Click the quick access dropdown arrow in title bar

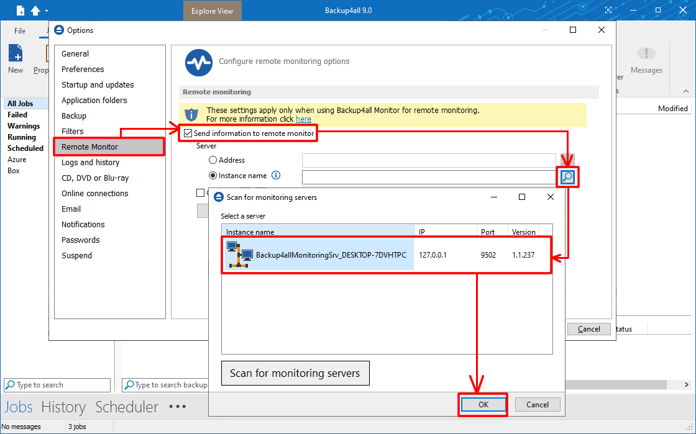[x=47, y=11]
